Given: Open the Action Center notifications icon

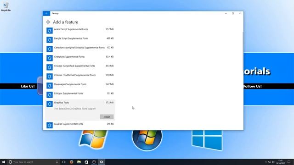Looking at the screenshot, I should pyautogui.click(x=289, y=162).
